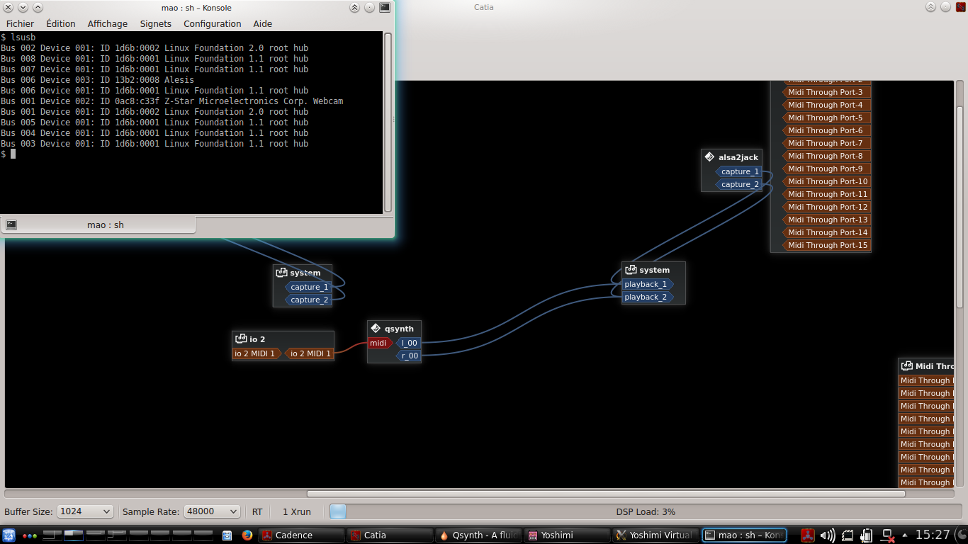Open the Buffer Size dropdown

85,511
